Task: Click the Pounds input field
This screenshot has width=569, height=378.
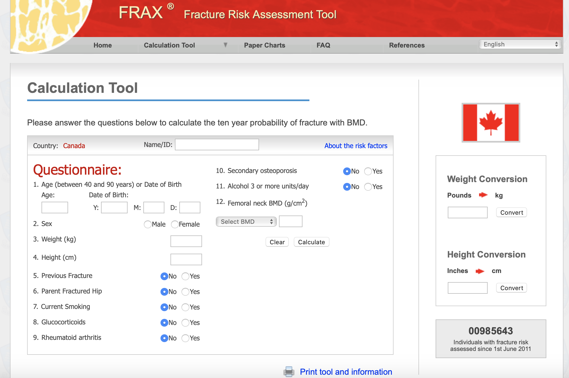Action: (468, 212)
